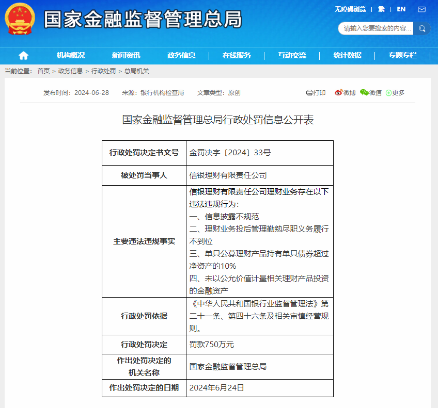Open the 机构概况 menu

coord(71,56)
